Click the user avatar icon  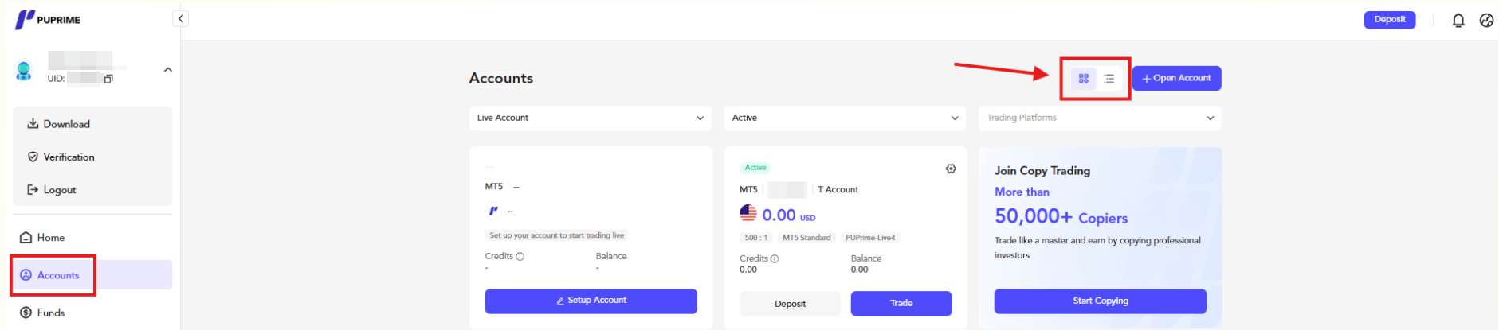coord(24,71)
